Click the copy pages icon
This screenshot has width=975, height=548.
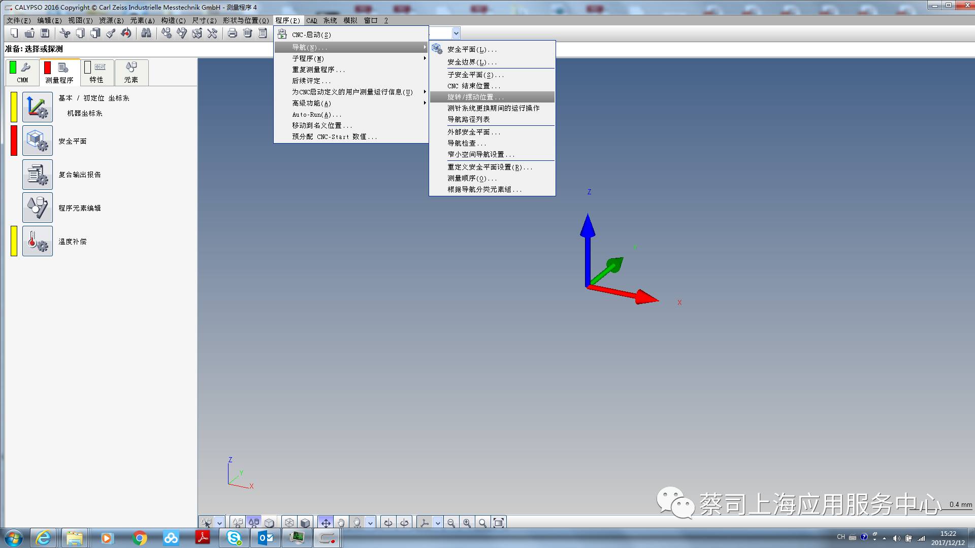pyautogui.click(x=80, y=33)
